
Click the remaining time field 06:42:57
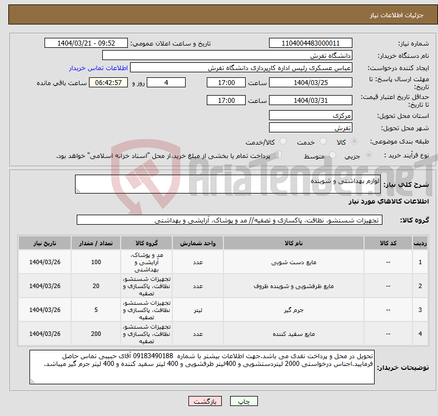pyautogui.click(x=108, y=82)
